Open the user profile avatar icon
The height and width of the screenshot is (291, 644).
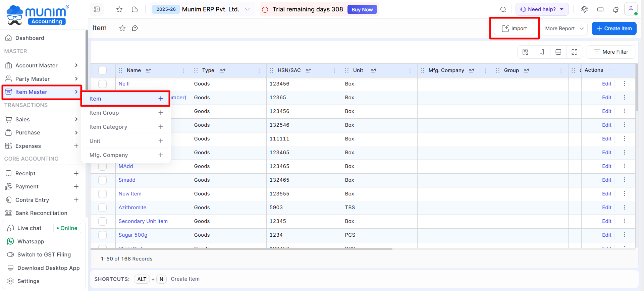point(631,9)
